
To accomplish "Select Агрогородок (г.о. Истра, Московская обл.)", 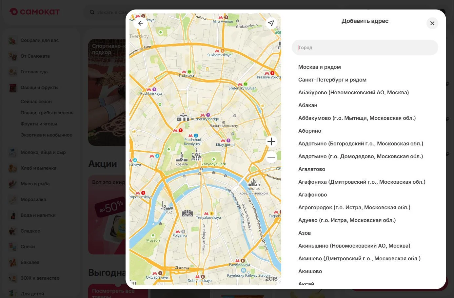I will click(354, 207).
